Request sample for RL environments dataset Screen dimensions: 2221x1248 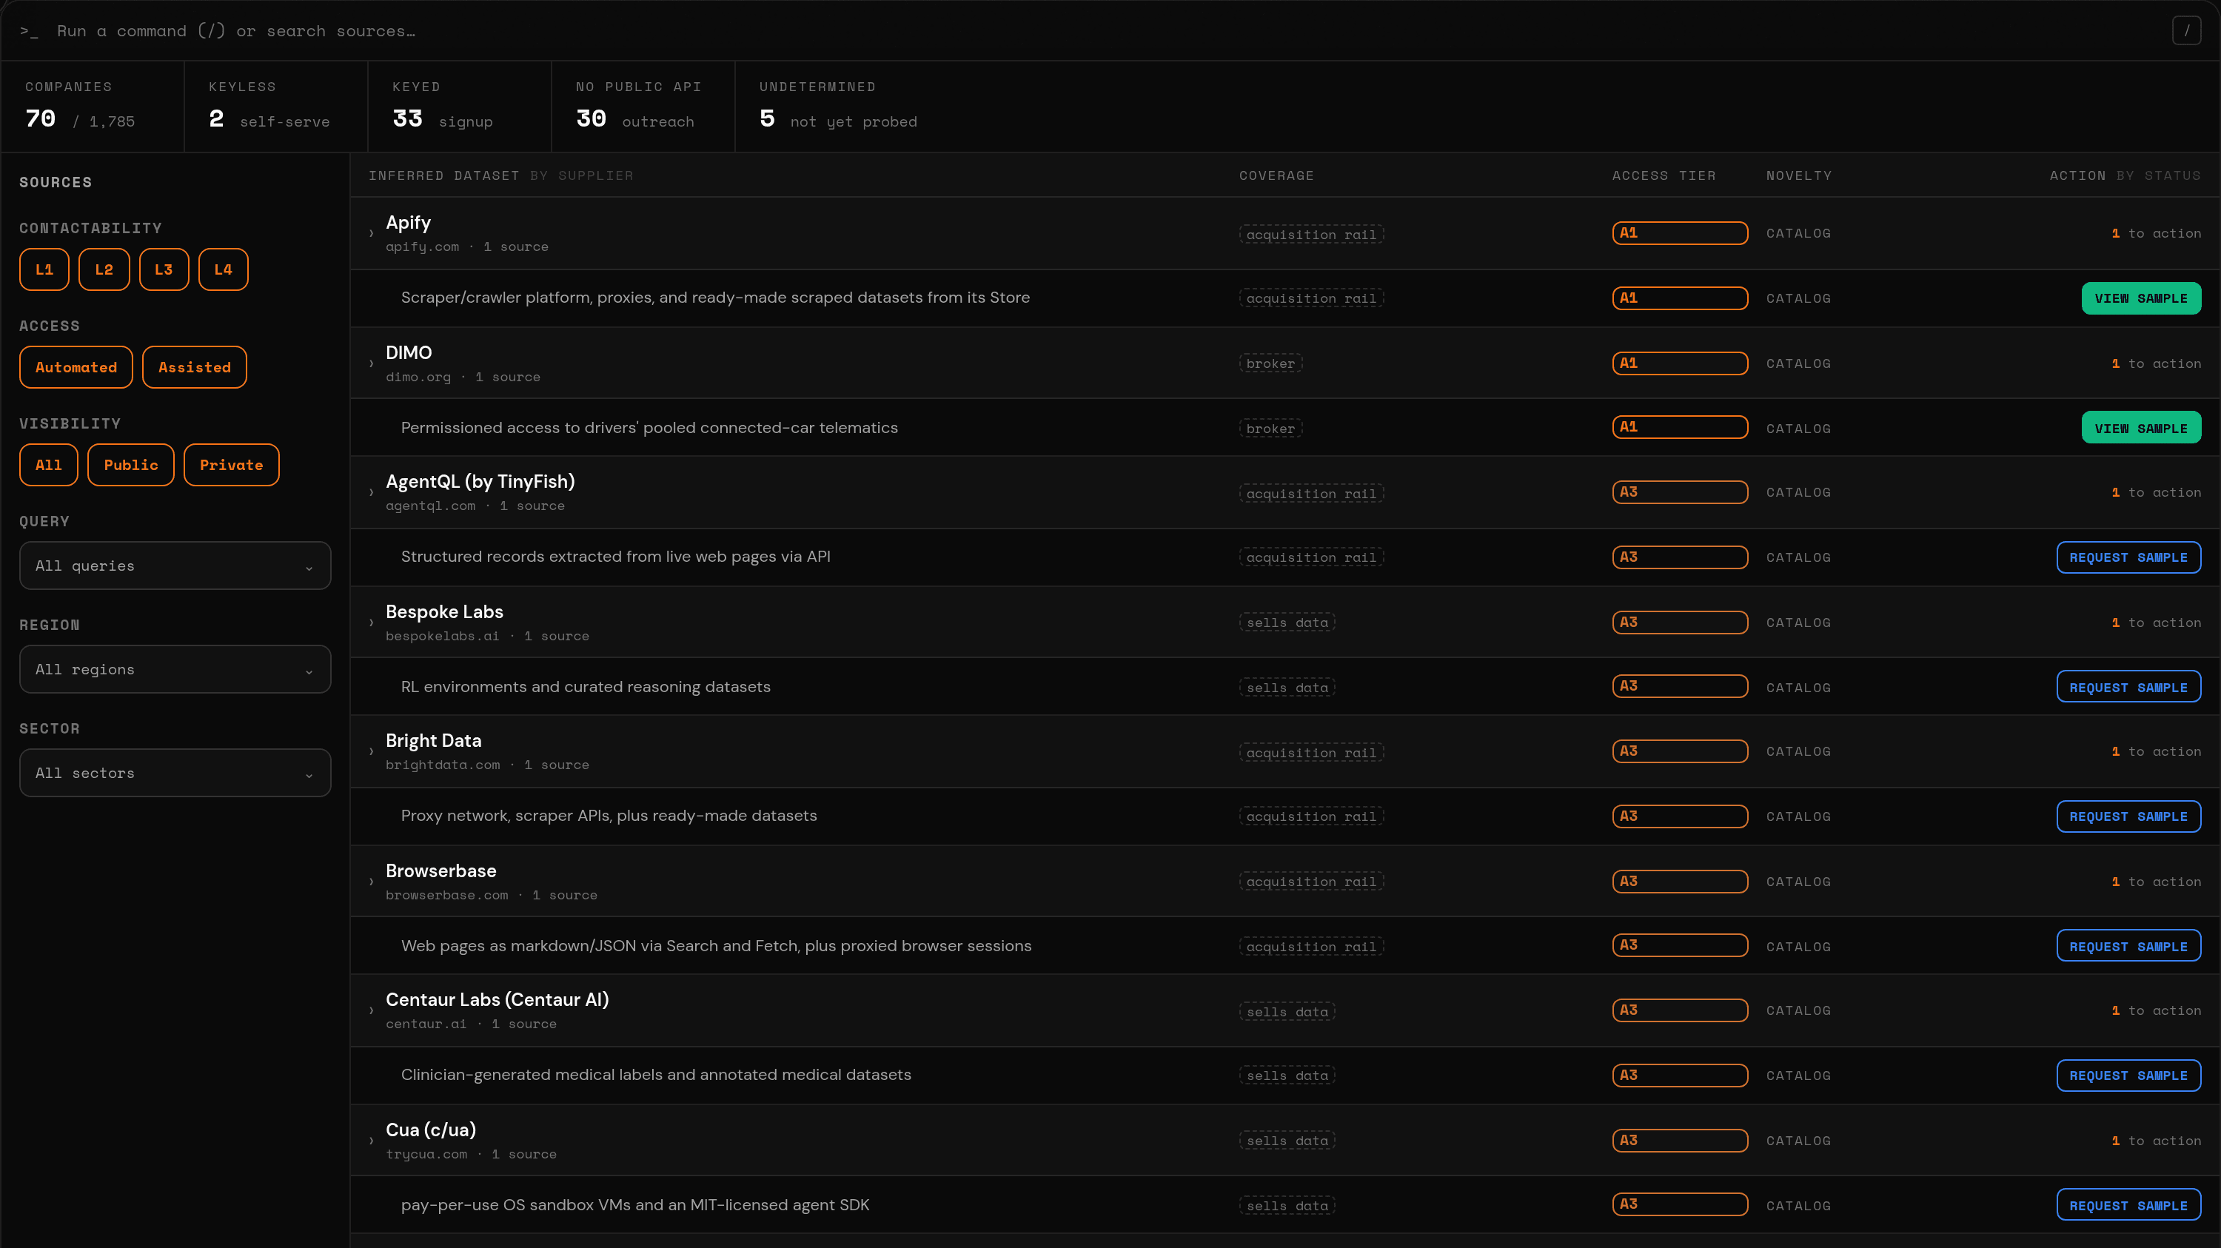pyautogui.click(x=2128, y=688)
